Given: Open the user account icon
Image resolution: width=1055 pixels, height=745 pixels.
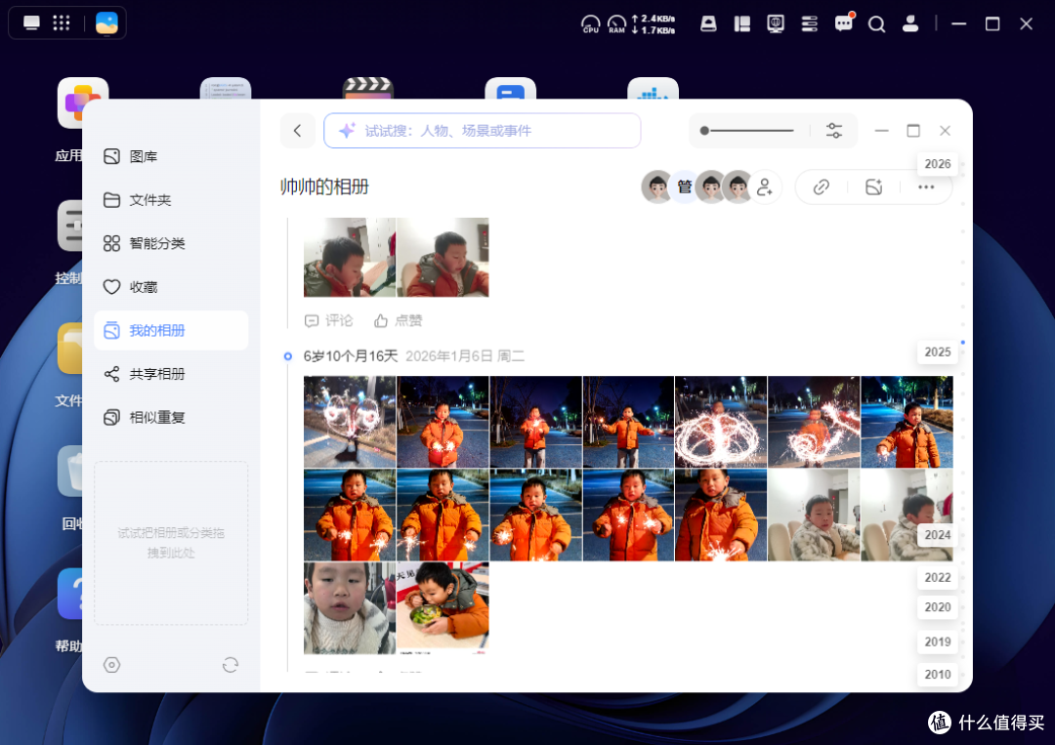Looking at the screenshot, I should tap(909, 24).
